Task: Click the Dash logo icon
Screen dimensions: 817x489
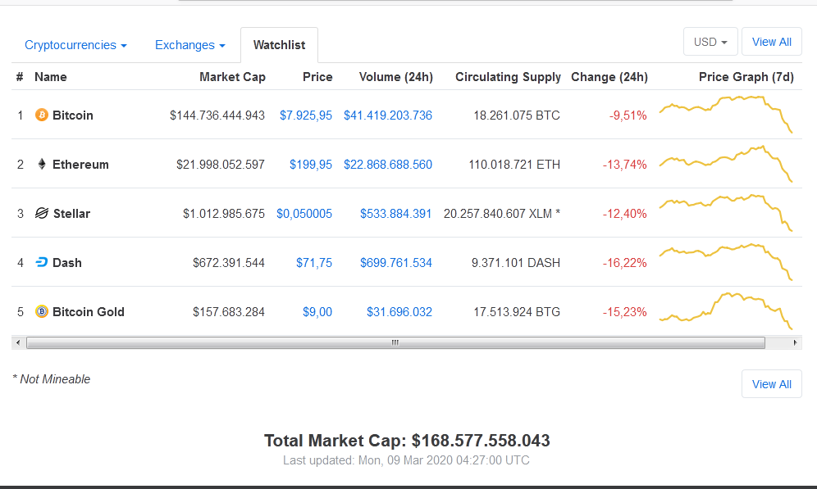Action: coord(42,262)
